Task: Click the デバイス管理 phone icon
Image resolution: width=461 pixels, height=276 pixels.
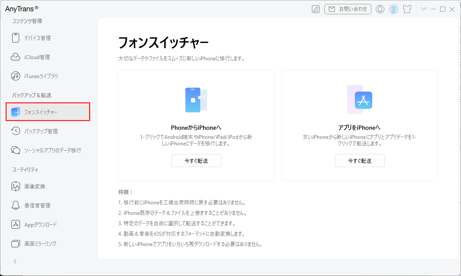Action: (16, 38)
